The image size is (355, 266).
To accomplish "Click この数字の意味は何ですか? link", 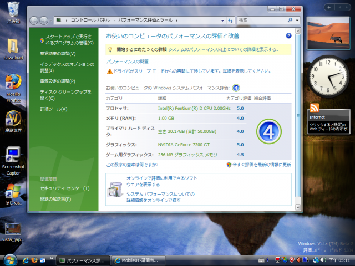I will point(132,165).
